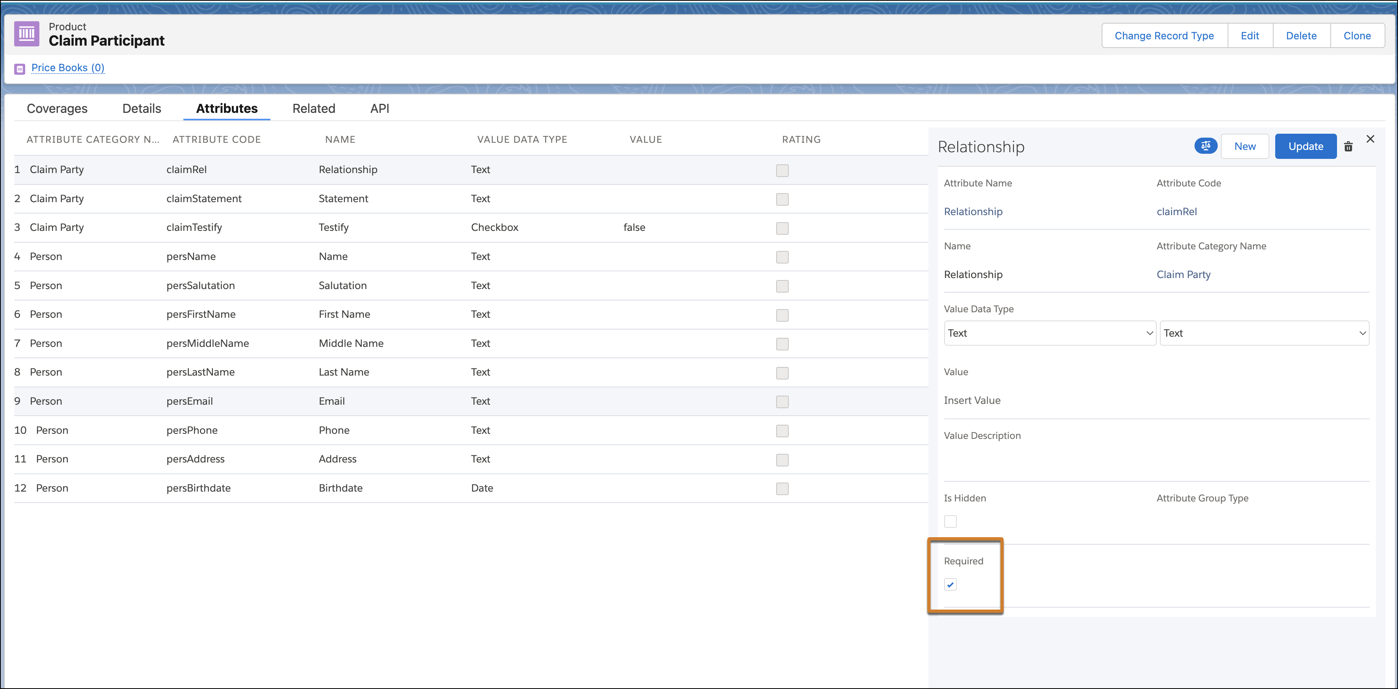1398x689 pixels.
Task: Open the API tab
Action: [x=380, y=109]
